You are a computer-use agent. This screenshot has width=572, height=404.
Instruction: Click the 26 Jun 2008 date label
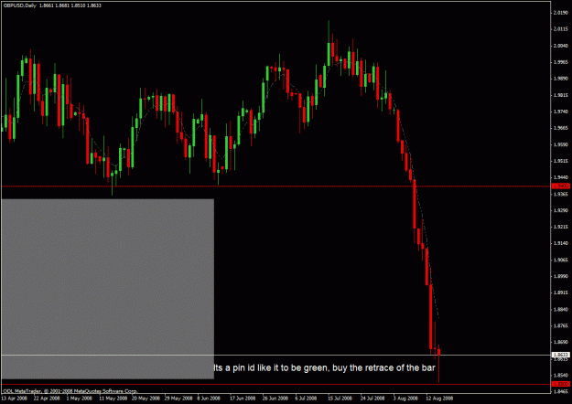click(x=275, y=399)
